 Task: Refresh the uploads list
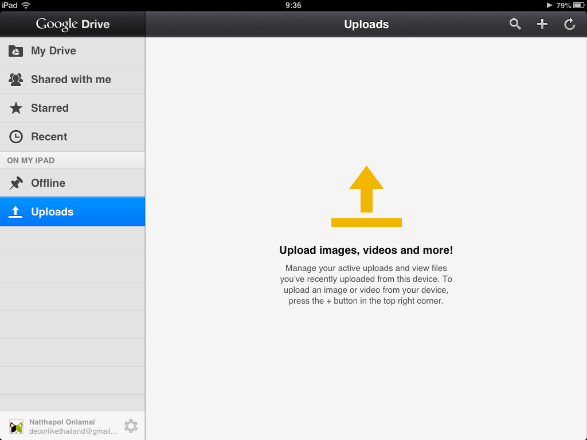(x=569, y=24)
